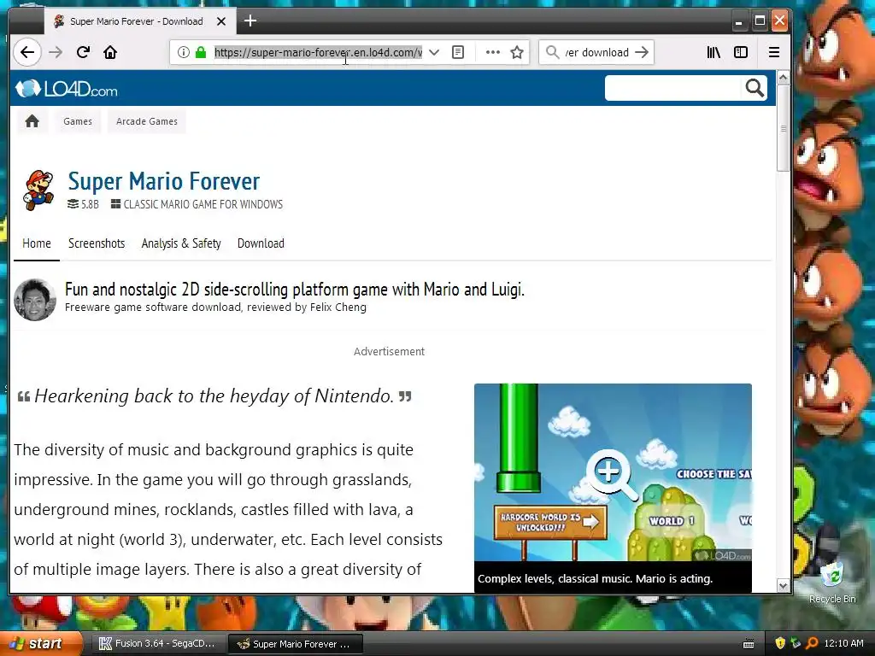Screen dimensions: 875x656
Task: Click the LO4D.com logo
Action: (67, 89)
